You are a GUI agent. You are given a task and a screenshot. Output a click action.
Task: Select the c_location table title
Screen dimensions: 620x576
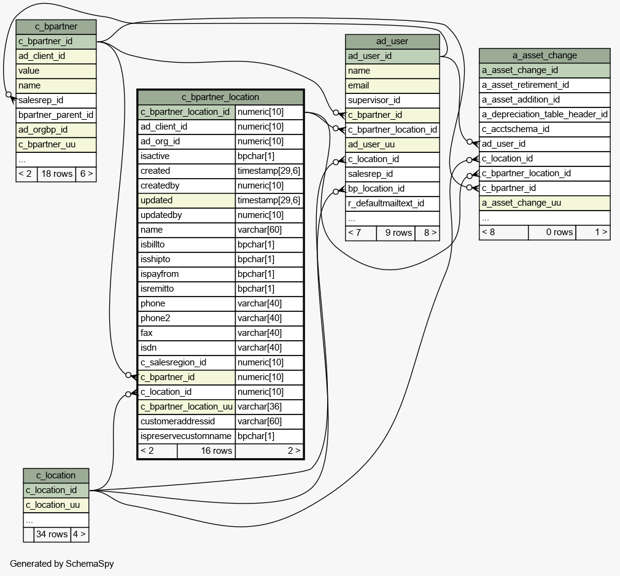[x=56, y=475]
